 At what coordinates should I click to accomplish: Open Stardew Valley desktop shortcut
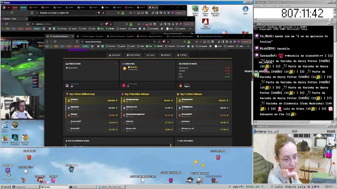coord(205,11)
